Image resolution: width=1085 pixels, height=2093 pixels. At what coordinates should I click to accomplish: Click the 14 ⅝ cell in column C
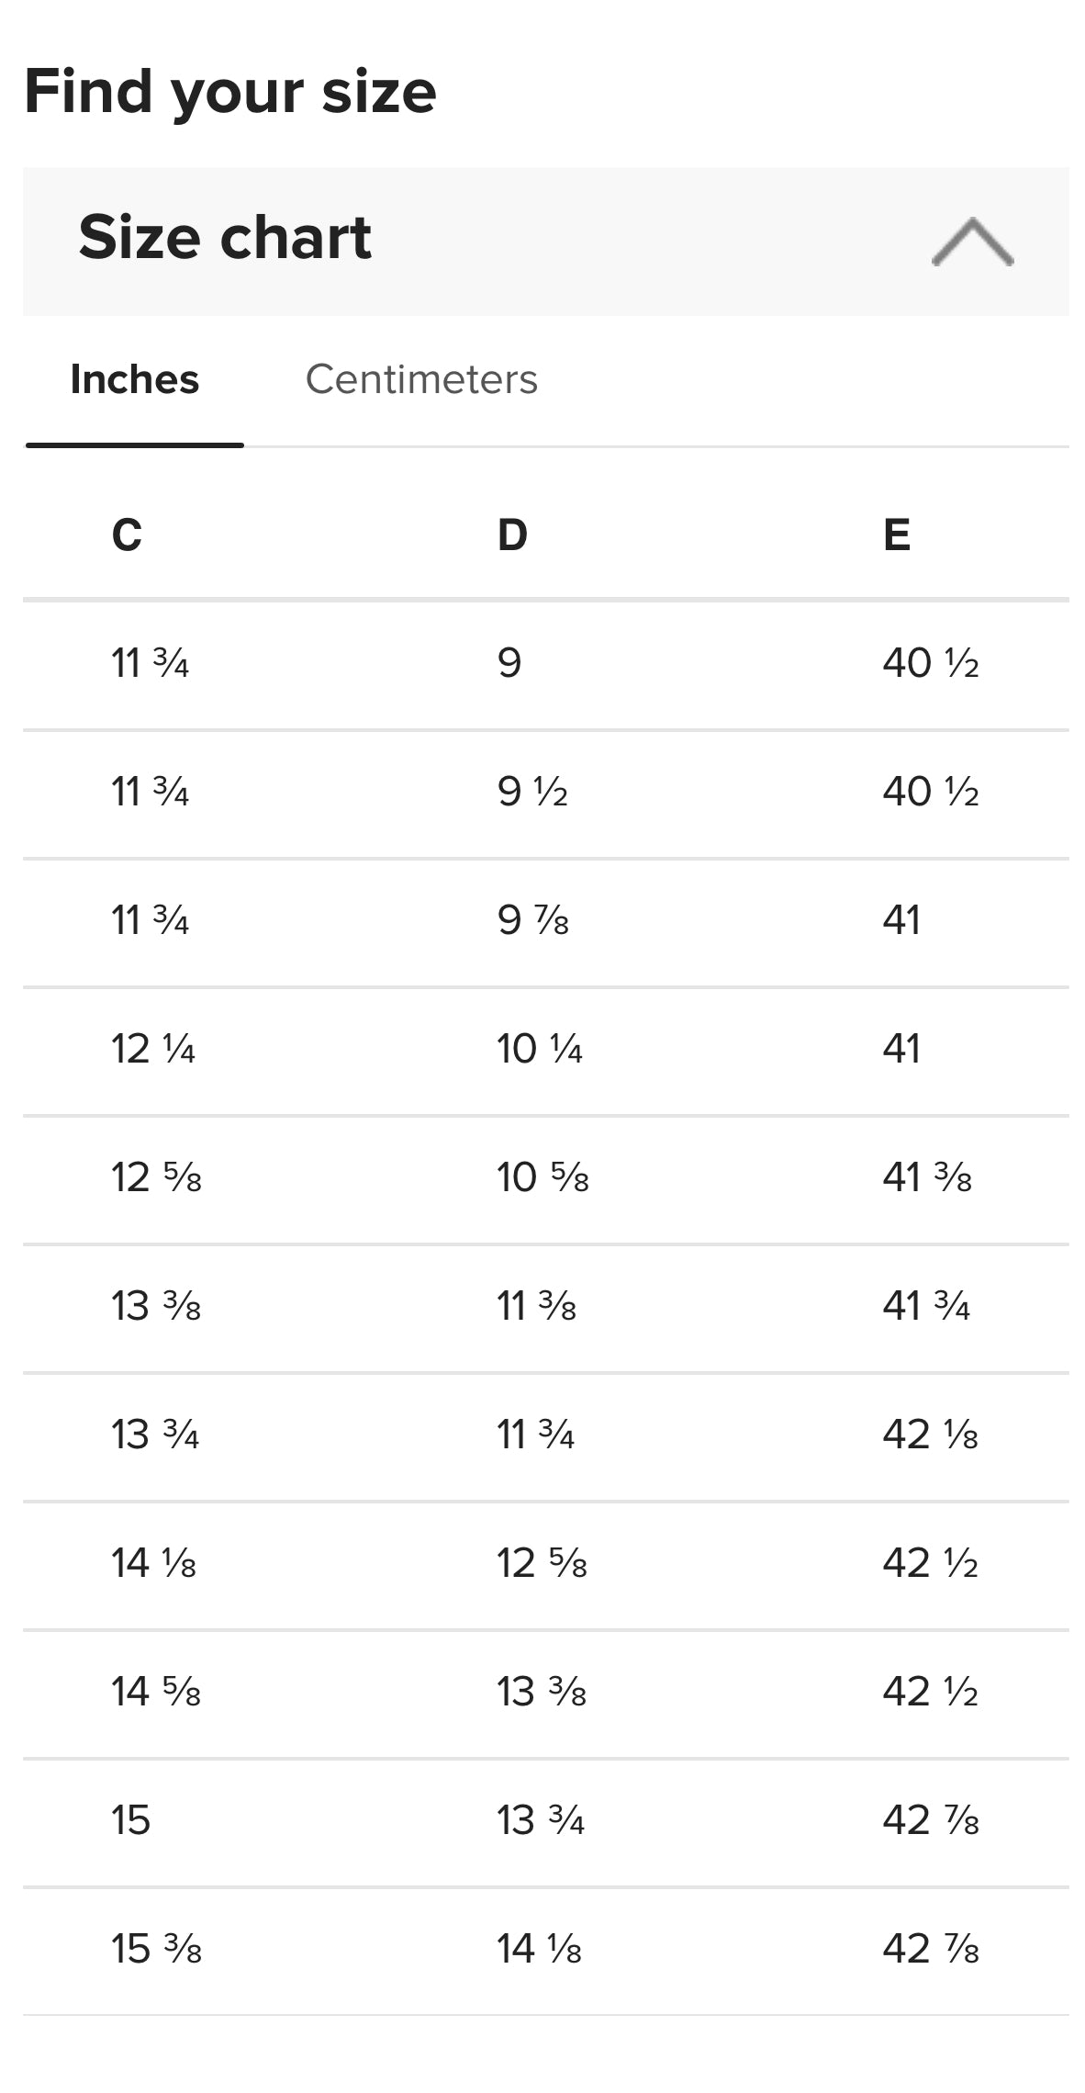click(156, 1691)
